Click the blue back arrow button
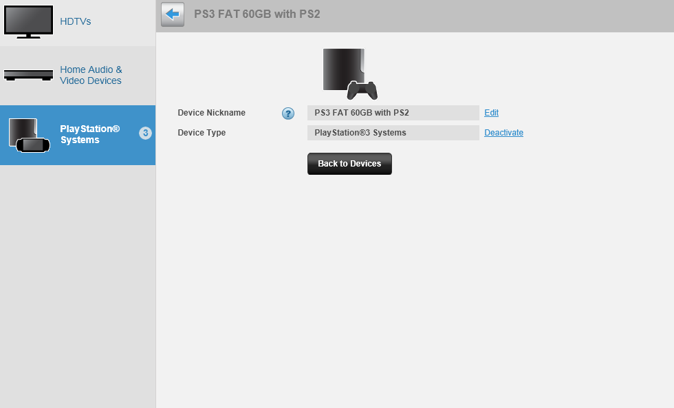674x408 pixels. [173, 14]
